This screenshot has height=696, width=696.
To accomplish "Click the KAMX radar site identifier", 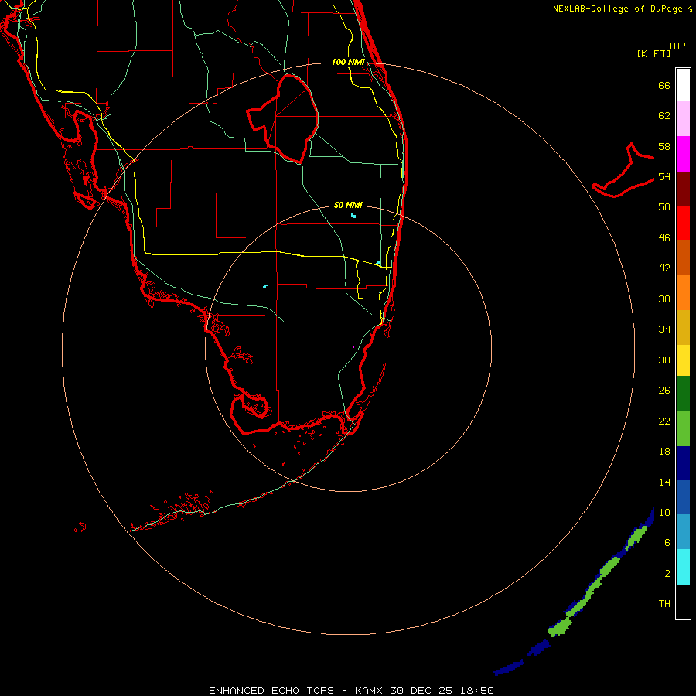I will (x=370, y=691).
